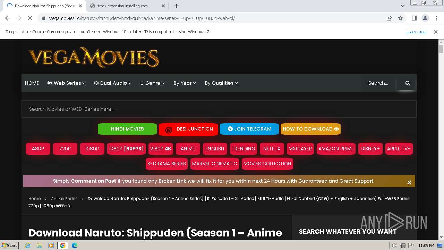The width and height of the screenshot is (444, 250).
Task: Open the K-DRAMA SERIES category
Action: 166,164
